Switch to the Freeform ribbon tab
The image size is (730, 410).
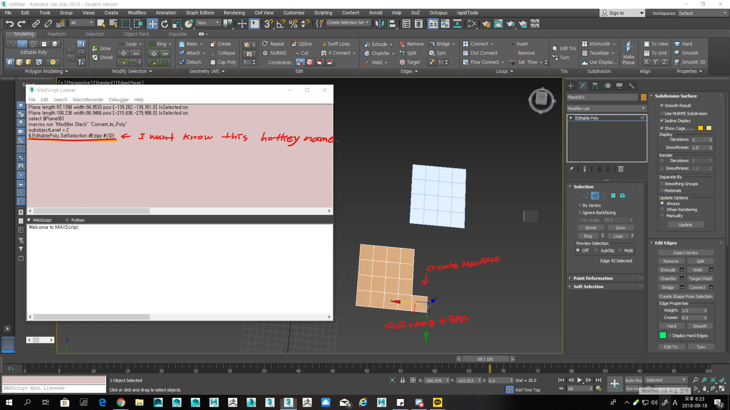coord(57,34)
